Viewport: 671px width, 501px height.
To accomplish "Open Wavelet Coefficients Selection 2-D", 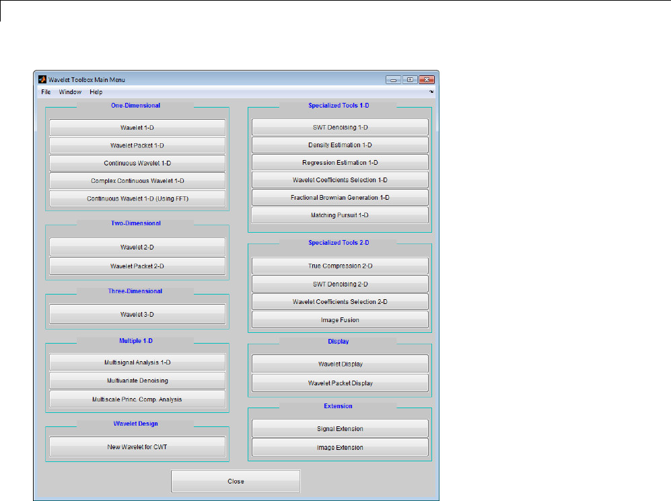I will [340, 302].
